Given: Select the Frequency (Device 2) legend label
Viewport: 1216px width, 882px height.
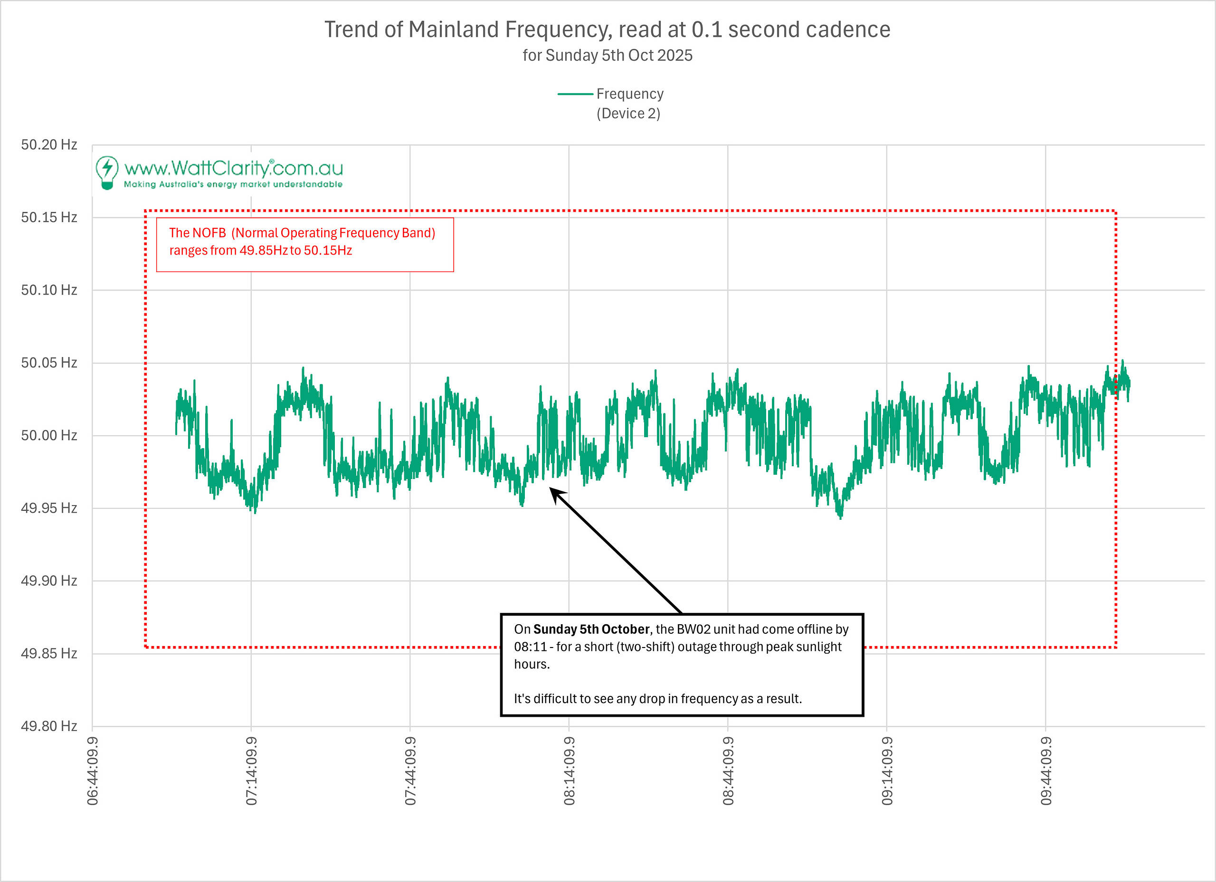Looking at the screenshot, I should pyautogui.click(x=629, y=103).
